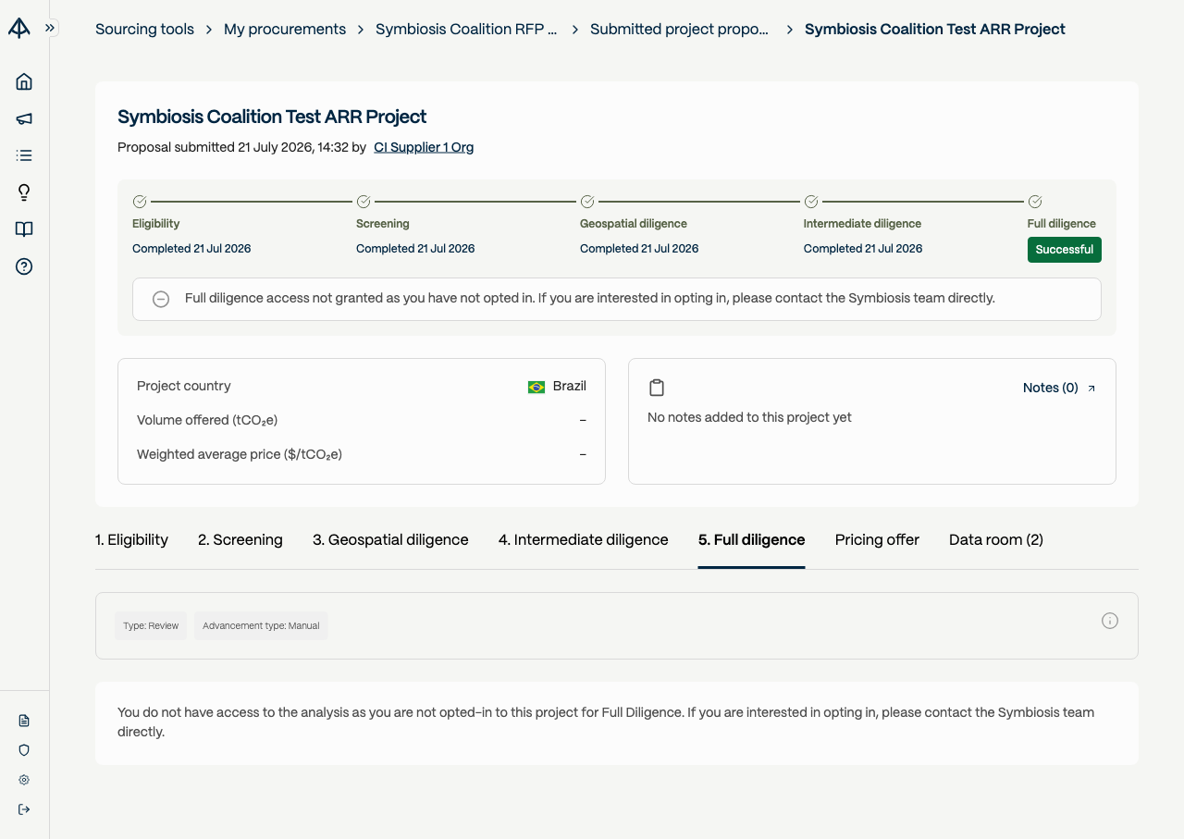Click the Successful status badge
Viewport: 1184px width, 839px height.
click(1065, 250)
